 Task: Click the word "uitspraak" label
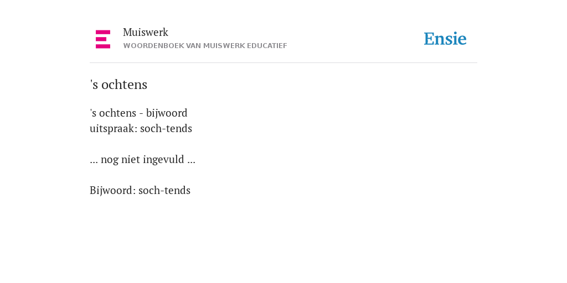tap(113, 128)
